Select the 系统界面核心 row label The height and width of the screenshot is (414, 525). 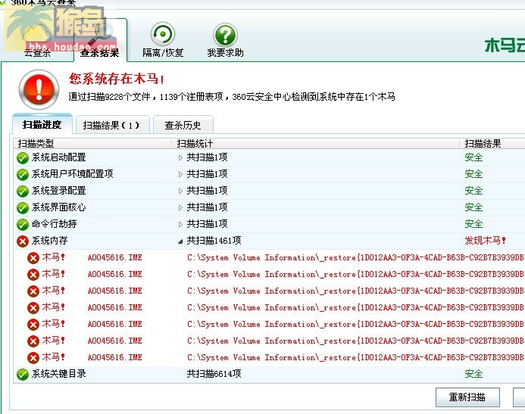pos(59,207)
